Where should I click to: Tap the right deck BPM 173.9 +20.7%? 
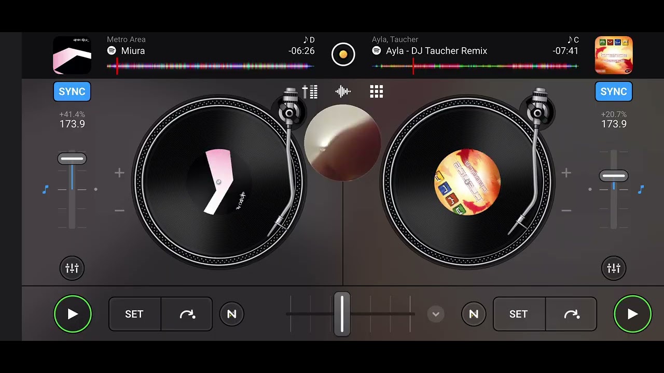pos(614,120)
